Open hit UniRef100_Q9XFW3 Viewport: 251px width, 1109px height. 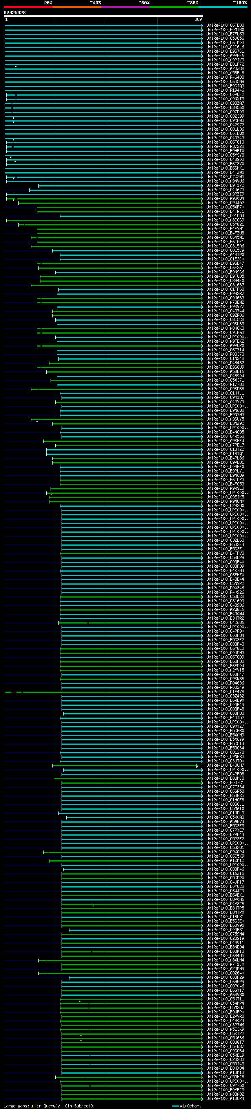pos(225,120)
